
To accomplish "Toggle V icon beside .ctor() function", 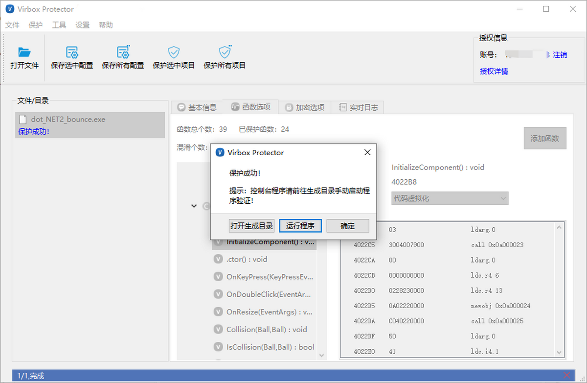I will point(218,260).
